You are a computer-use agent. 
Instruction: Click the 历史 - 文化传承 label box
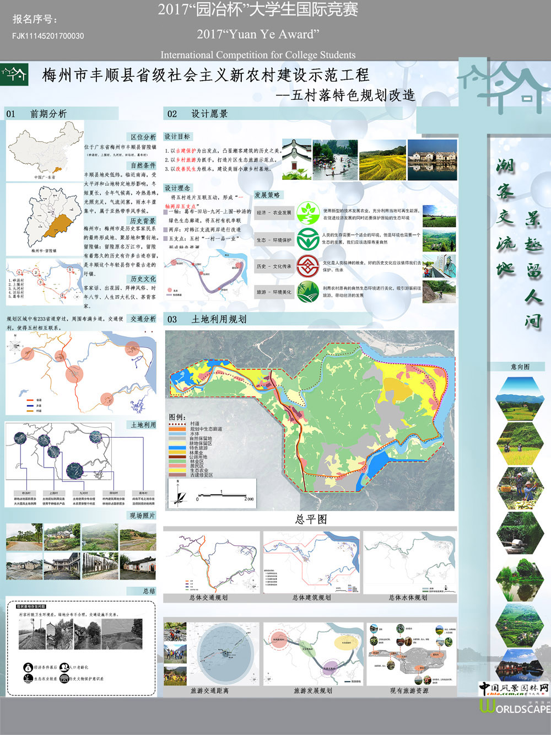tap(274, 266)
